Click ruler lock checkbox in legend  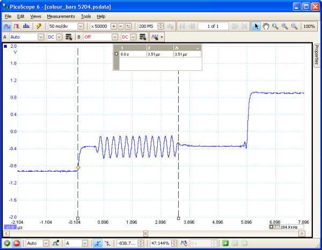(x=116, y=54)
